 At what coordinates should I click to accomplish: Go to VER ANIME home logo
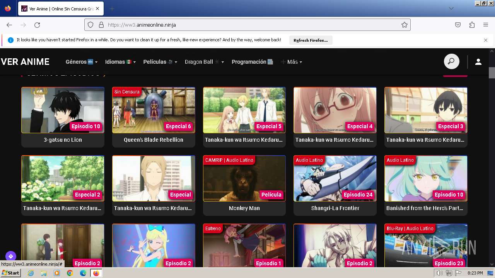tap(25, 62)
